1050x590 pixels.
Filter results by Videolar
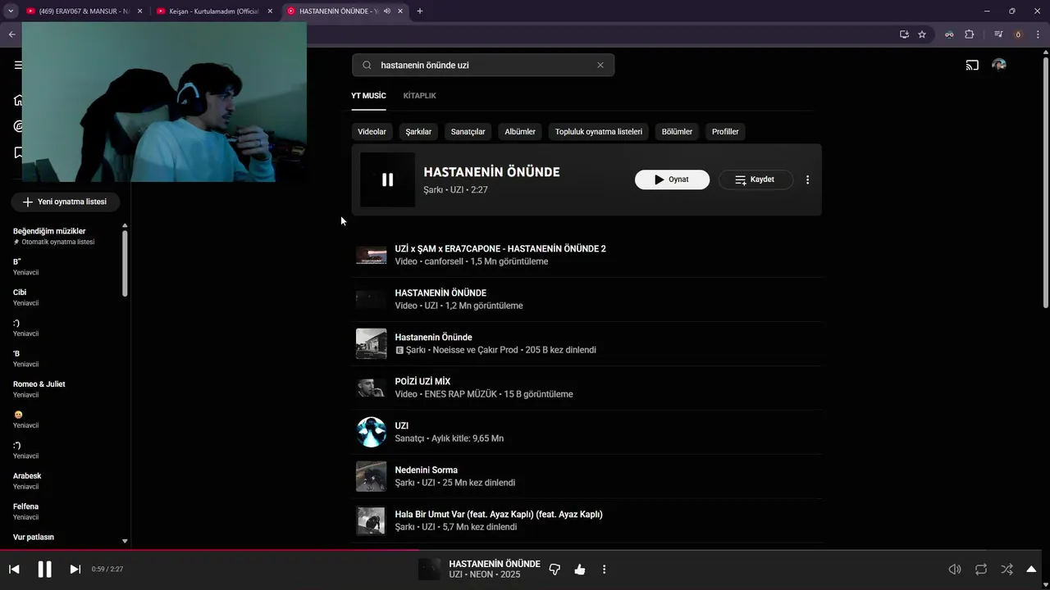372,131
